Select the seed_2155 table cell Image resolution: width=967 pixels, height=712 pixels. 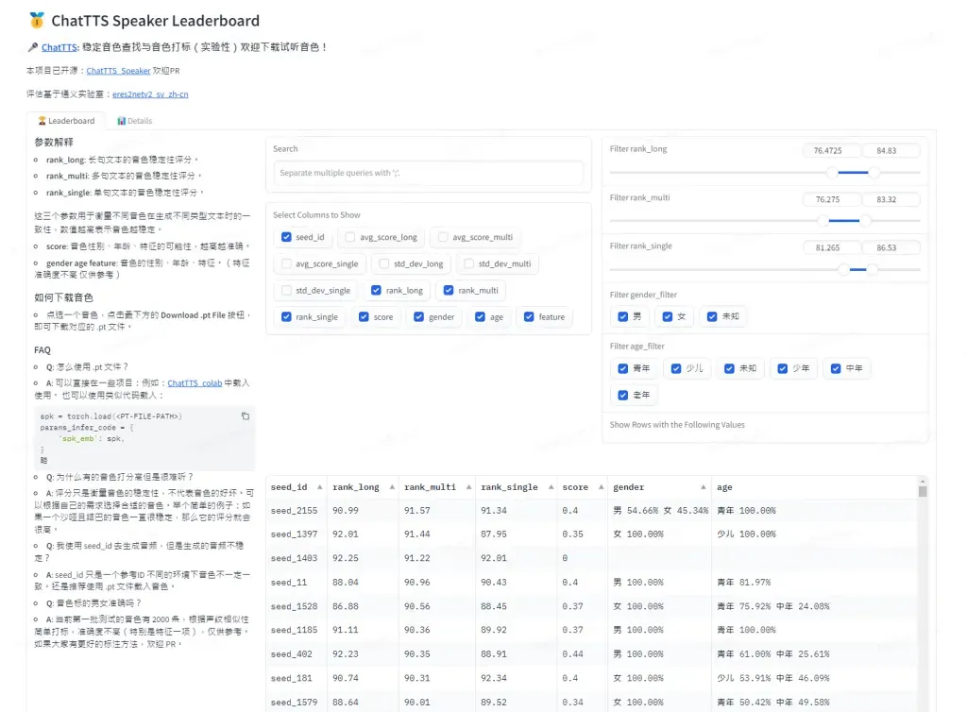(296, 511)
